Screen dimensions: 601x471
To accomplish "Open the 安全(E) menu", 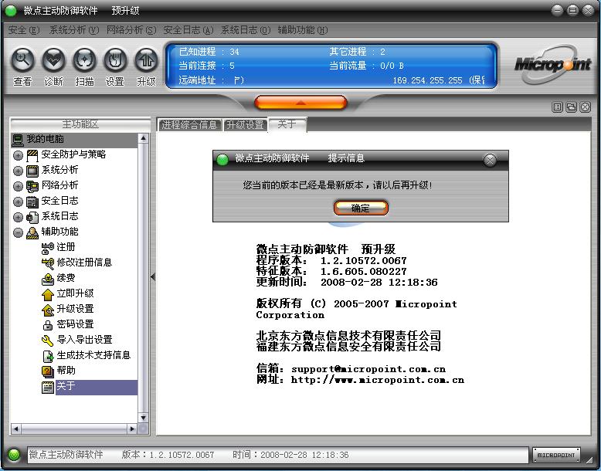I will tap(24, 30).
